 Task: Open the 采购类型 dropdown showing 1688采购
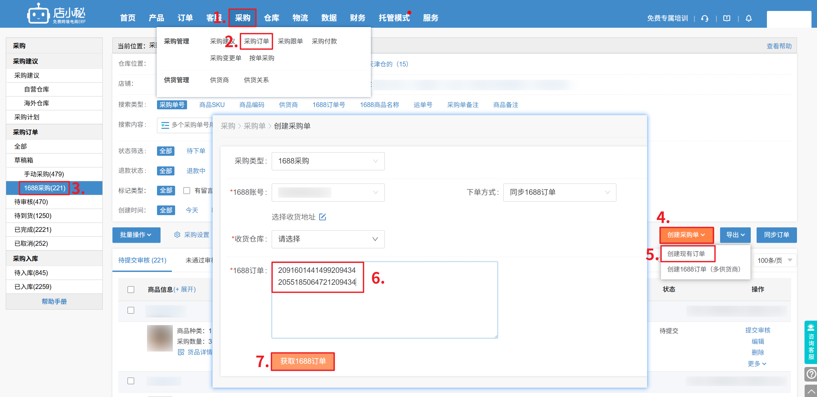[x=328, y=161]
